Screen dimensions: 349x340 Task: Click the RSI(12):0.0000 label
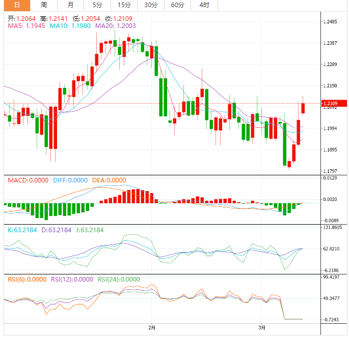point(72,280)
